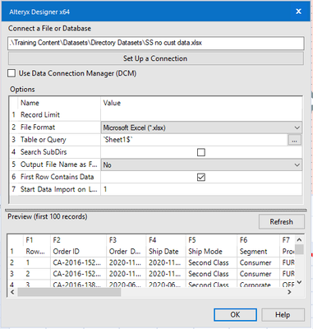Click the OK button
Viewport: 313px width, 329px height.
coord(235,314)
